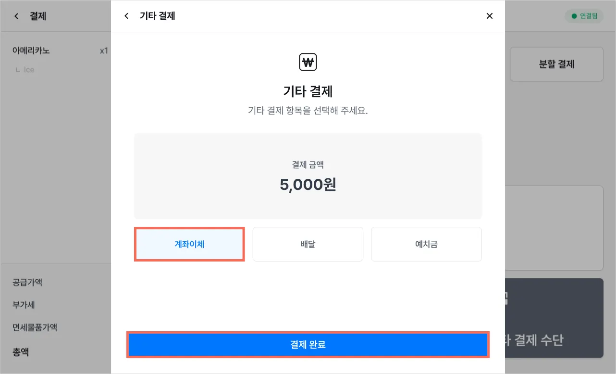
Task: Click the back arrow beside 결제 header
Action: (16, 16)
